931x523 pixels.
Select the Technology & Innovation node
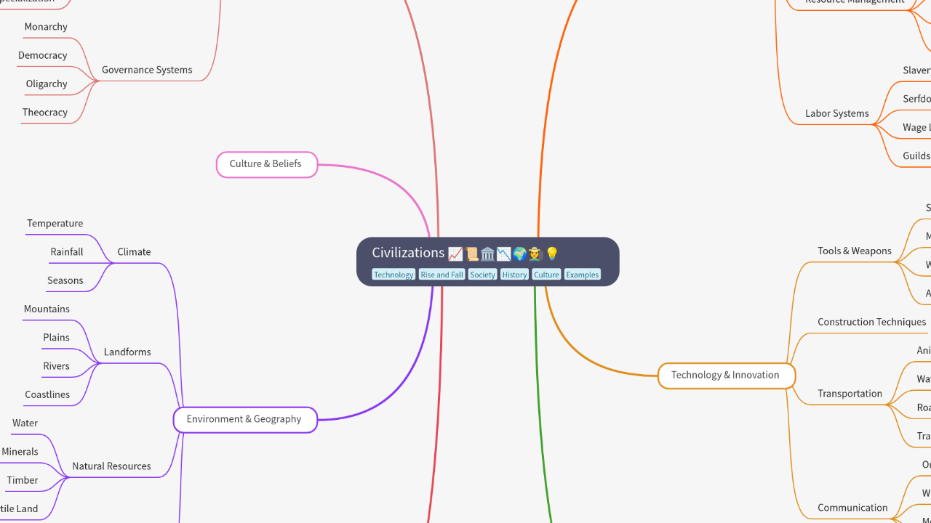point(726,375)
